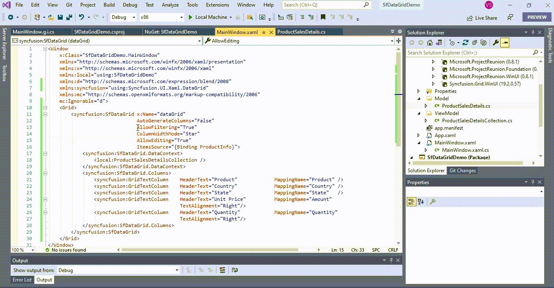This screenshot has height=288, width=554.
Task: Expand the App.xaml node
Action: (418, 135)
